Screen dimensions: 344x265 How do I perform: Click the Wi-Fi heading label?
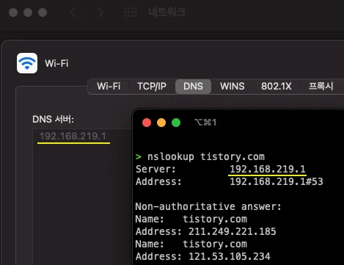[x=56, y=63]
